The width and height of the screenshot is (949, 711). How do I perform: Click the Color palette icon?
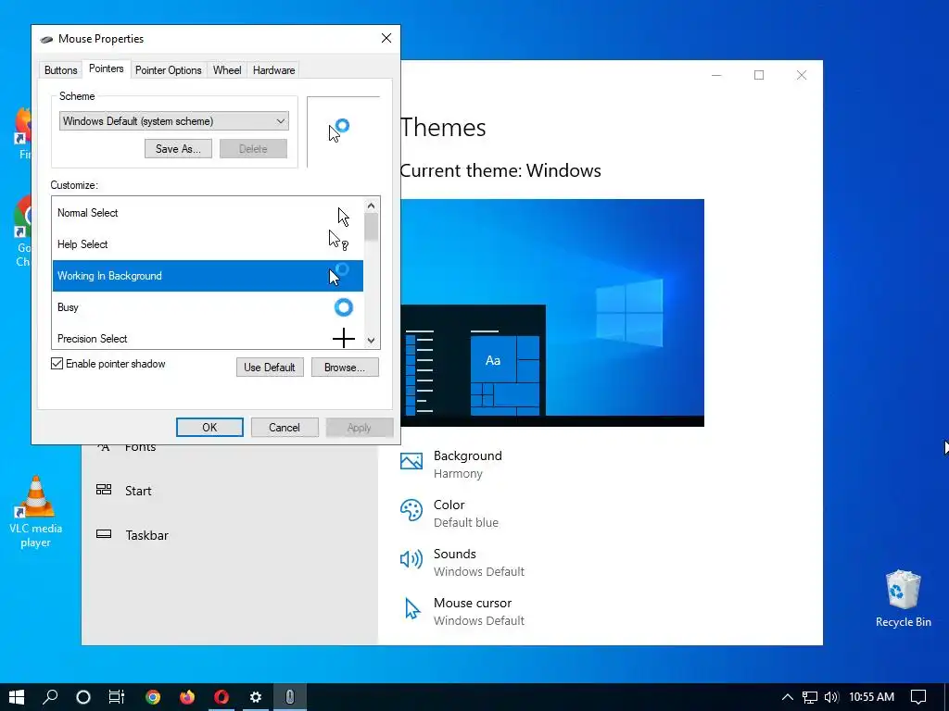click(411, 510)
